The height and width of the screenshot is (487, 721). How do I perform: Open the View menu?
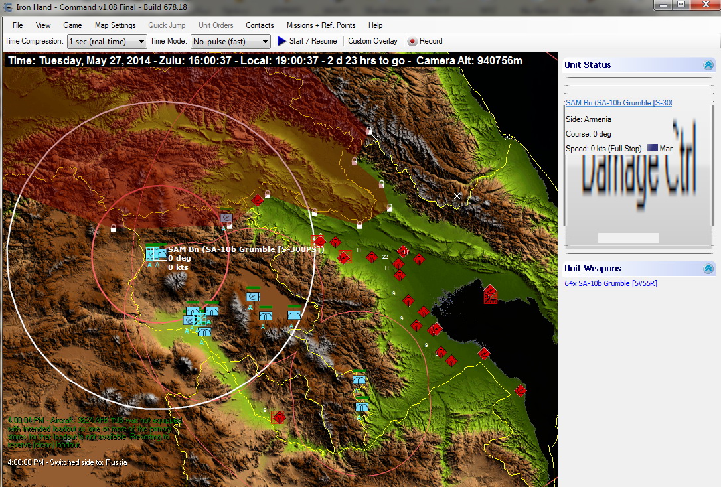tap(43, 25)
